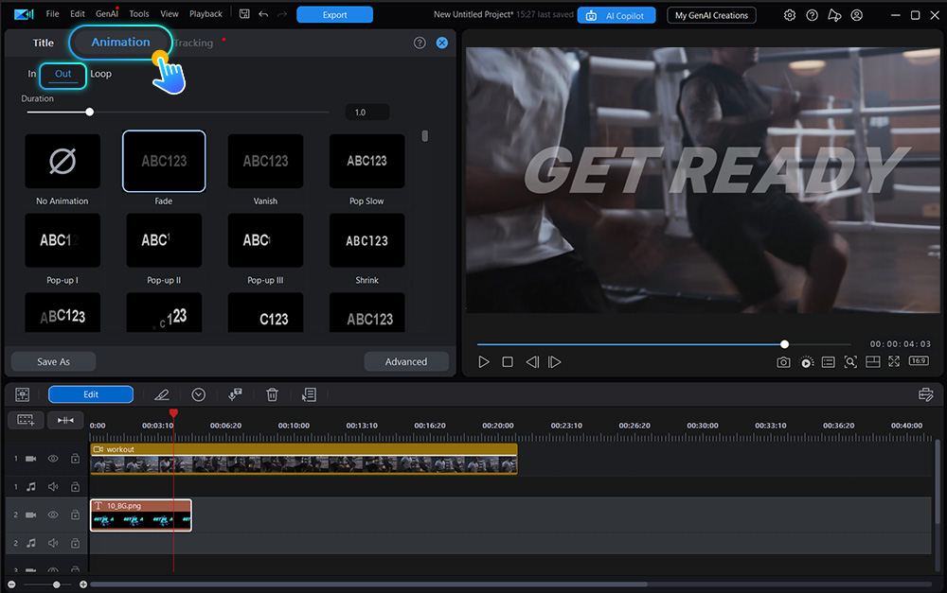The width and height of the screenshot is (947, 593).
Task: Save the animation preset with Save As
Action: pyautogui.click(x=52, y=361)
